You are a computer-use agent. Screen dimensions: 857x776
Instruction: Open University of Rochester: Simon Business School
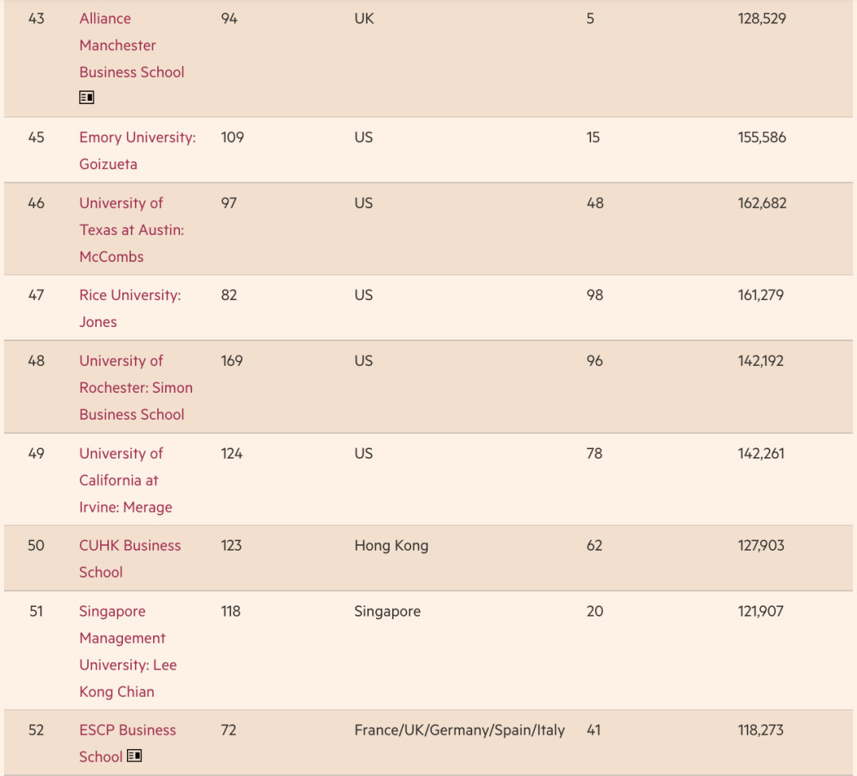pos(136,387)
